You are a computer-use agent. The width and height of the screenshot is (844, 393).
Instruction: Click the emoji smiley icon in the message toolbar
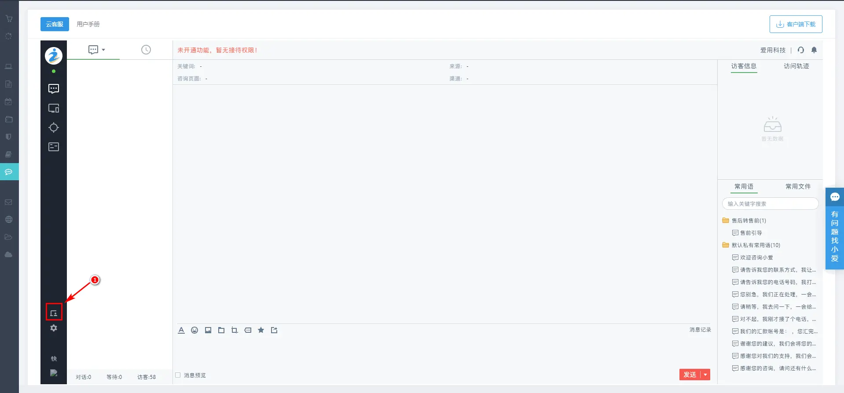[194, 330]
